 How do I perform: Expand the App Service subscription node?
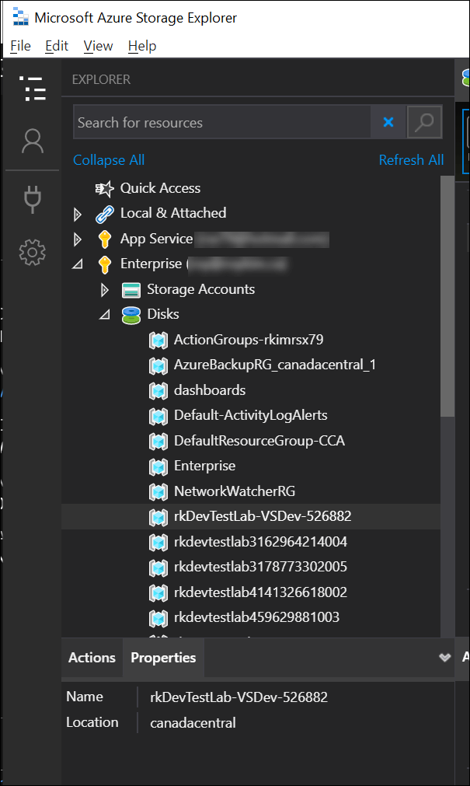pyautogui.click(x=77, y=239)
